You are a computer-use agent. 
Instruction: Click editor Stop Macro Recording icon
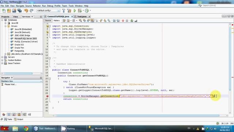(x=127, y=21)
